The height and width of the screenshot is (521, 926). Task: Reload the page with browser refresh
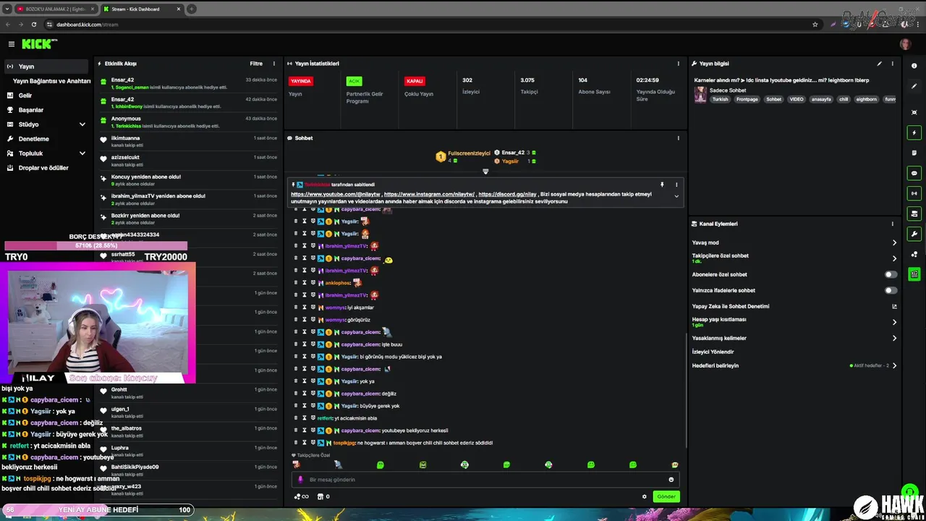pos(33,24)
